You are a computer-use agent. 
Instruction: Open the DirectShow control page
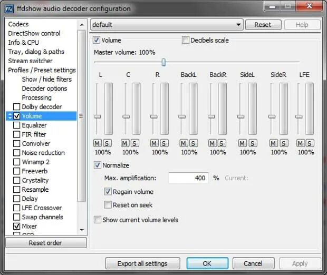(34, 33)
